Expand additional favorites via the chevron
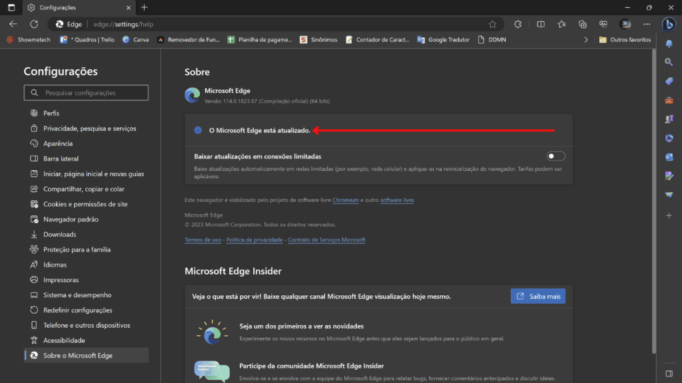Image resolution: width=682 pixels, height=383 pixels. tap(585, 39)
